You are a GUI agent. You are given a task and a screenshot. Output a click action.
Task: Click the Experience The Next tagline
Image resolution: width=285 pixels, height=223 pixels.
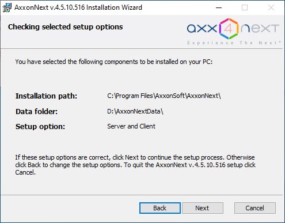[234, 43]
